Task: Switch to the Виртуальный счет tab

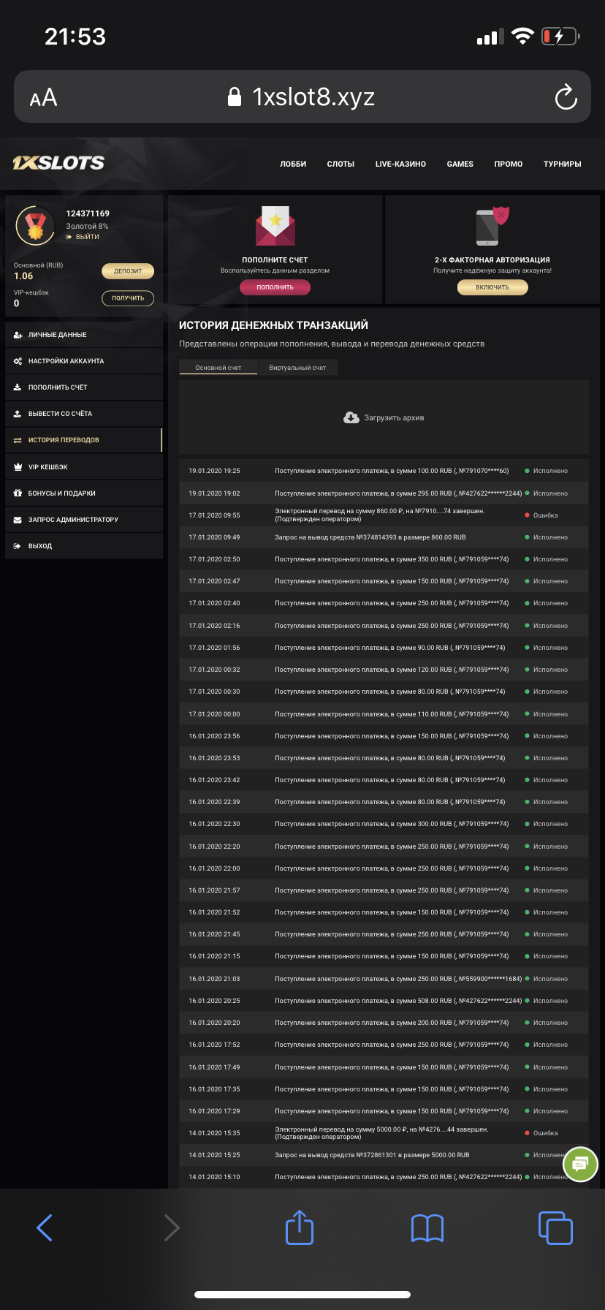Action: (x=297, y=368)
